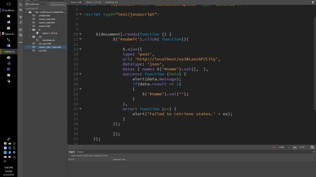Click the Define Servers button

click(x=58, y=4)
